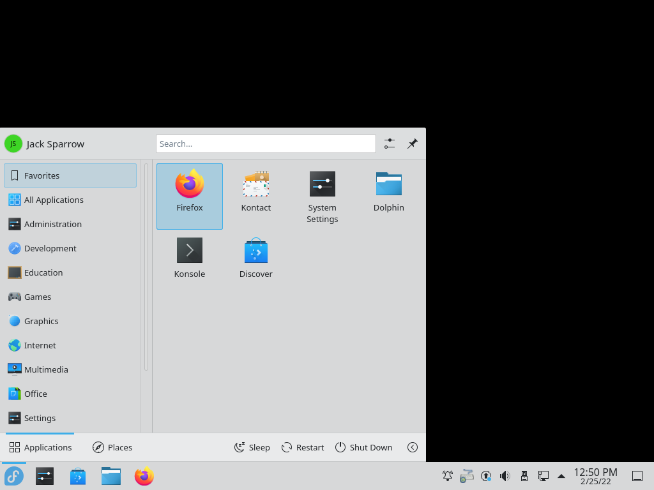Image resolution: width=654 pixels, height=490 pixels.
Task: Open Konsole terminal
Action: pyautogui.click(x=189, y=258)
